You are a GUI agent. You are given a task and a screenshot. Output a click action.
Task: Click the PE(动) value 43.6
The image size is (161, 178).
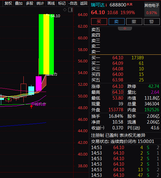pos(155,128)
